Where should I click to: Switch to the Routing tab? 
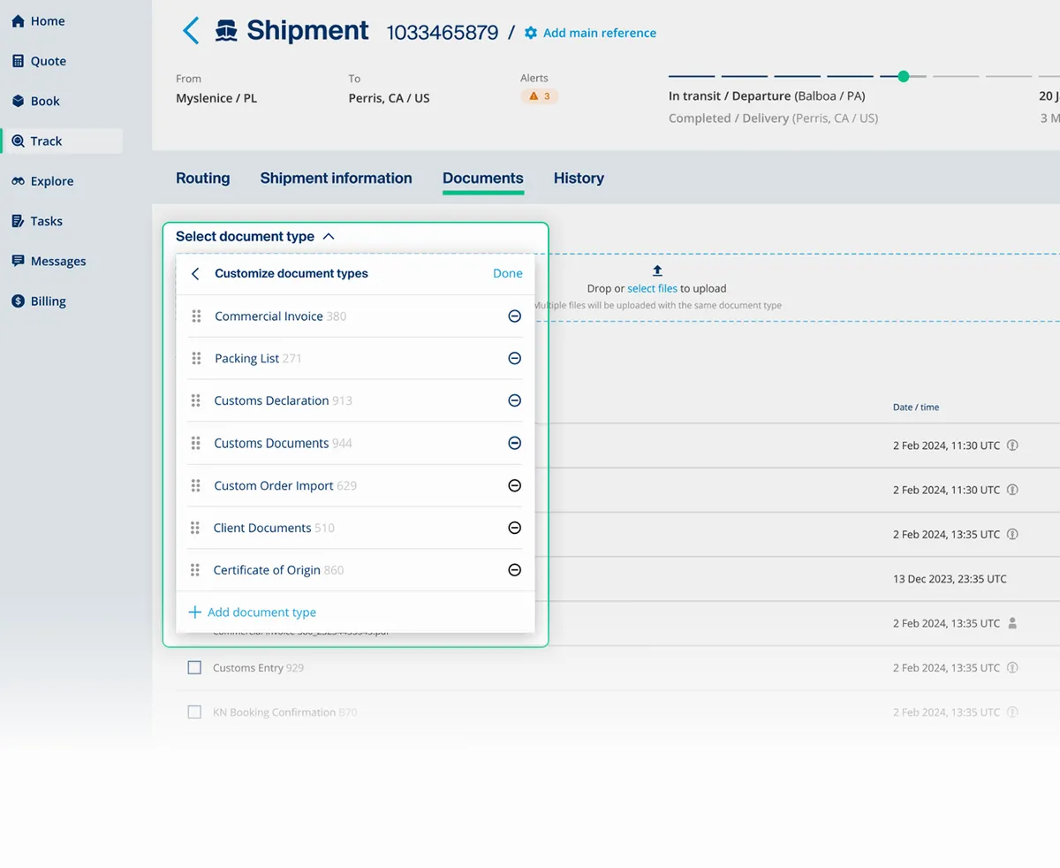click(202, 178)
